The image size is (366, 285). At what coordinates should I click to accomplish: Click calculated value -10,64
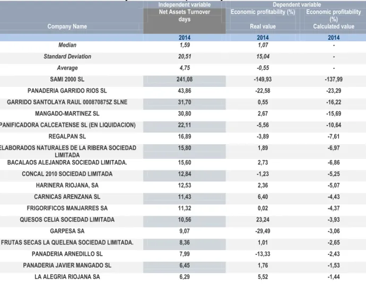(x=334, y=125)
